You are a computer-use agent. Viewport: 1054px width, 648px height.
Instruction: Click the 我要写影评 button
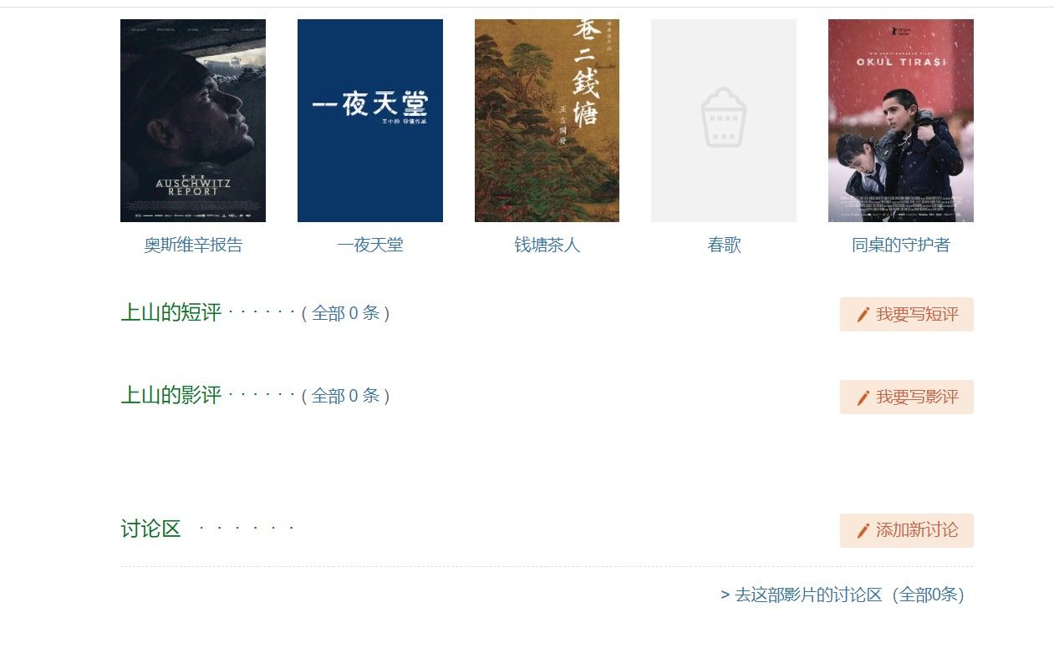pos(907,397)
